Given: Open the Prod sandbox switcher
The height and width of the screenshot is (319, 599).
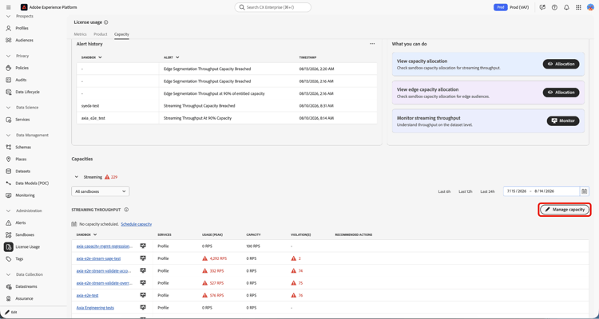Looking at the screenshot, I should point(512,7).
